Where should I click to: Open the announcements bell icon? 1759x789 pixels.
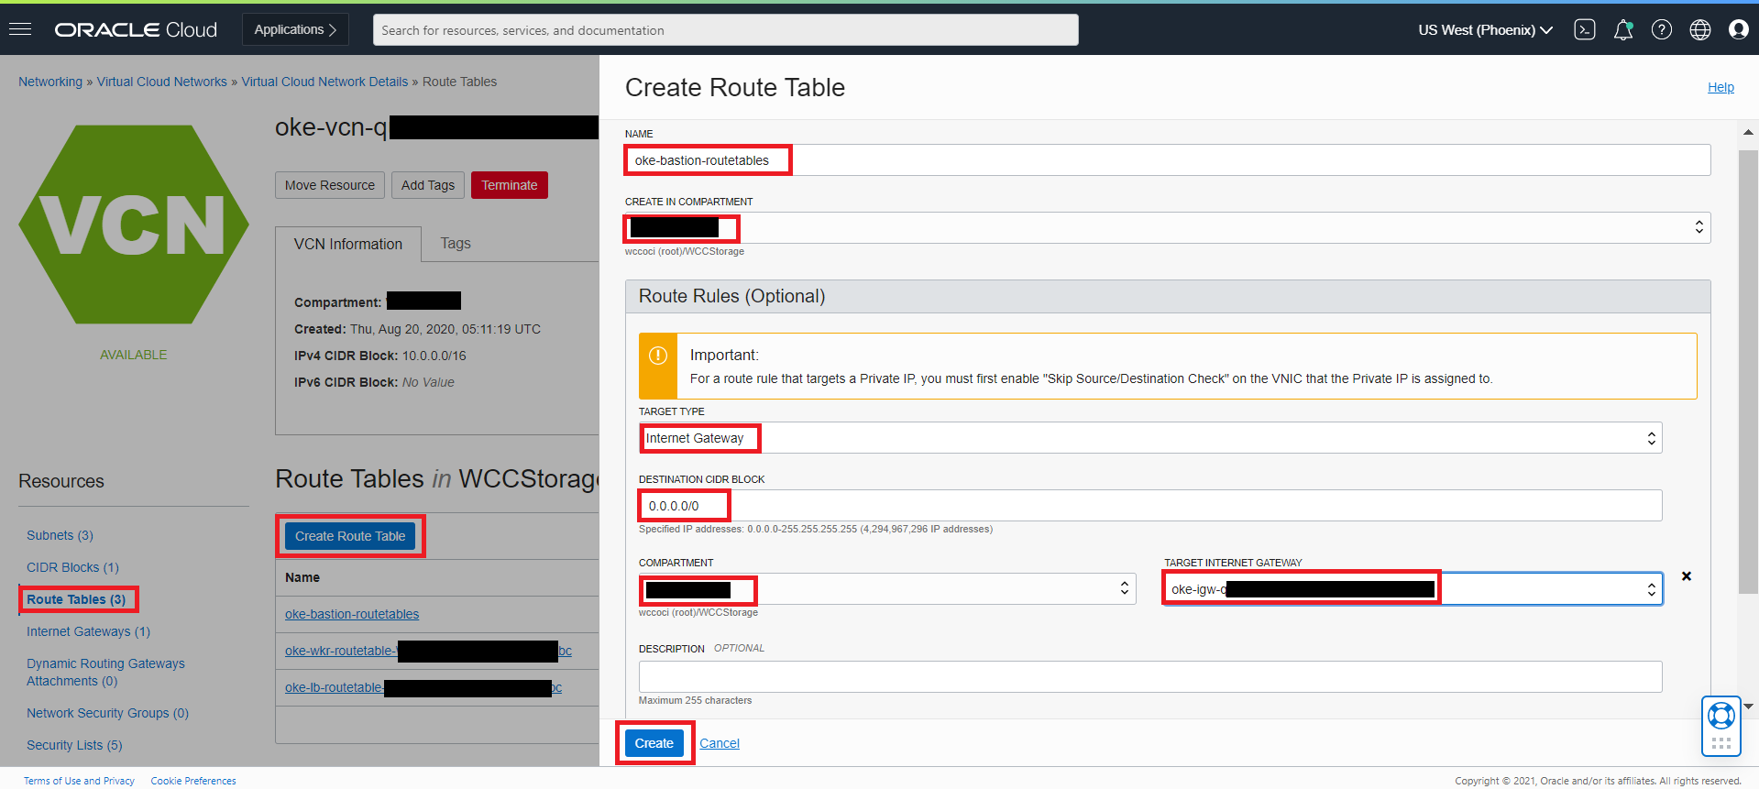(x=1623, y=29)
